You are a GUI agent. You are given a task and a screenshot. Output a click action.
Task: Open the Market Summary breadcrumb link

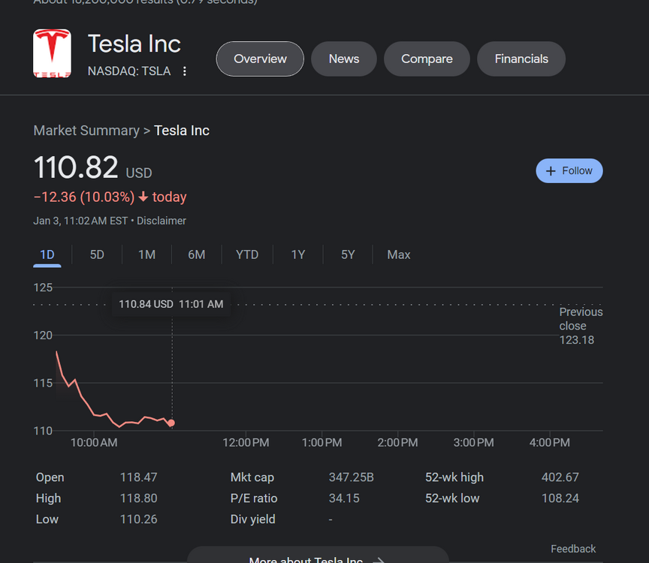tap(86, 131)
